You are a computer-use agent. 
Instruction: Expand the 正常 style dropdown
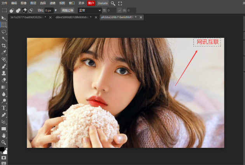coord(89,10)
